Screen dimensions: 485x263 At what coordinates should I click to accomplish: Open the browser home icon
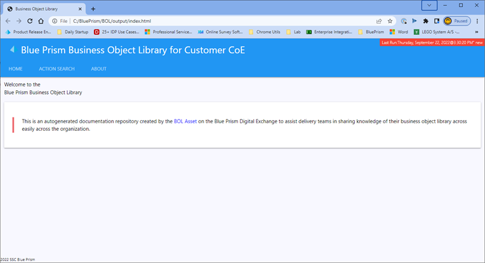[41, 21]
